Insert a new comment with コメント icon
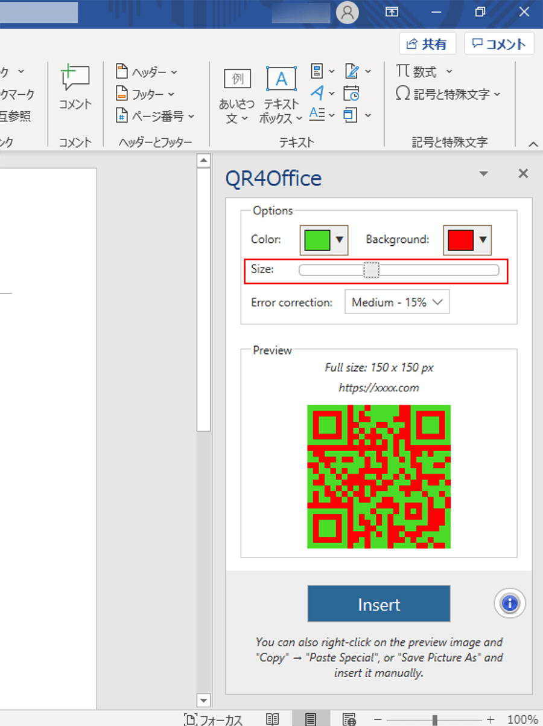 (x=75, y=88)
